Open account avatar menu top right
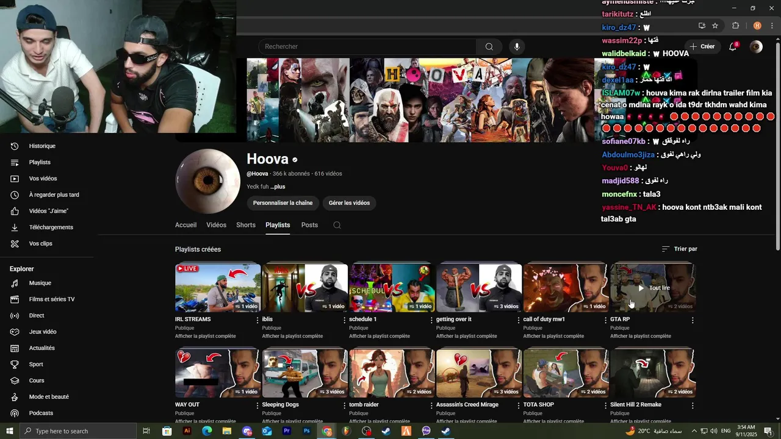 point(756,46)
